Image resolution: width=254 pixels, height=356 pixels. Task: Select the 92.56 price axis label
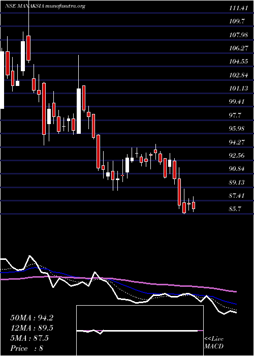[237, 156]
